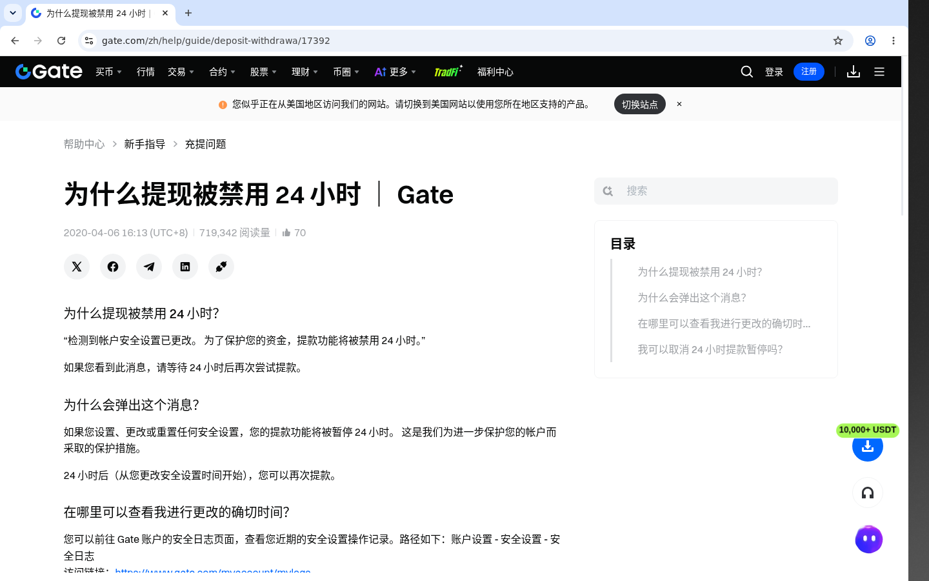Go to 充提问题 breadcrumb
Image resolution: width=929 pixels, height=581 pixels.
point(205,144)
